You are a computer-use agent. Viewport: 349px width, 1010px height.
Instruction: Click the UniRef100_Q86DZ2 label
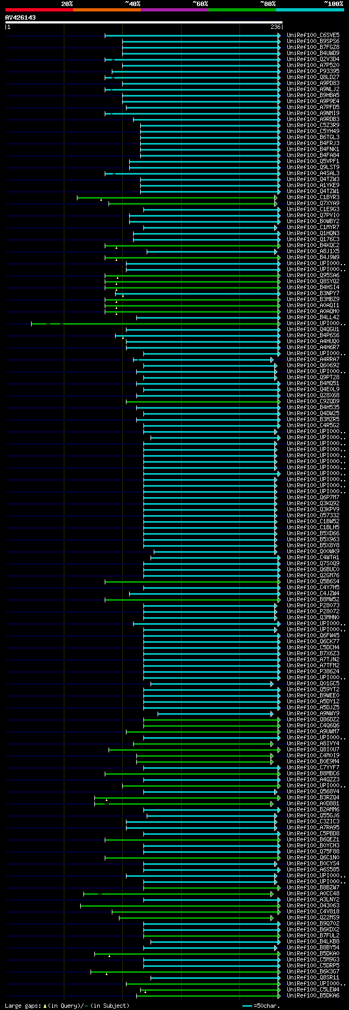pyautogui.click(x=313, y=720)
